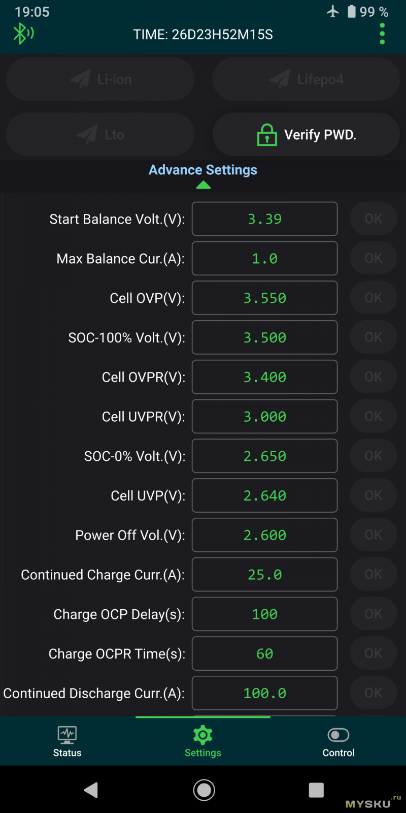
Task: Edit the Charge OCP Delay field
Action: pyautogui.click(x=264, y=614)
